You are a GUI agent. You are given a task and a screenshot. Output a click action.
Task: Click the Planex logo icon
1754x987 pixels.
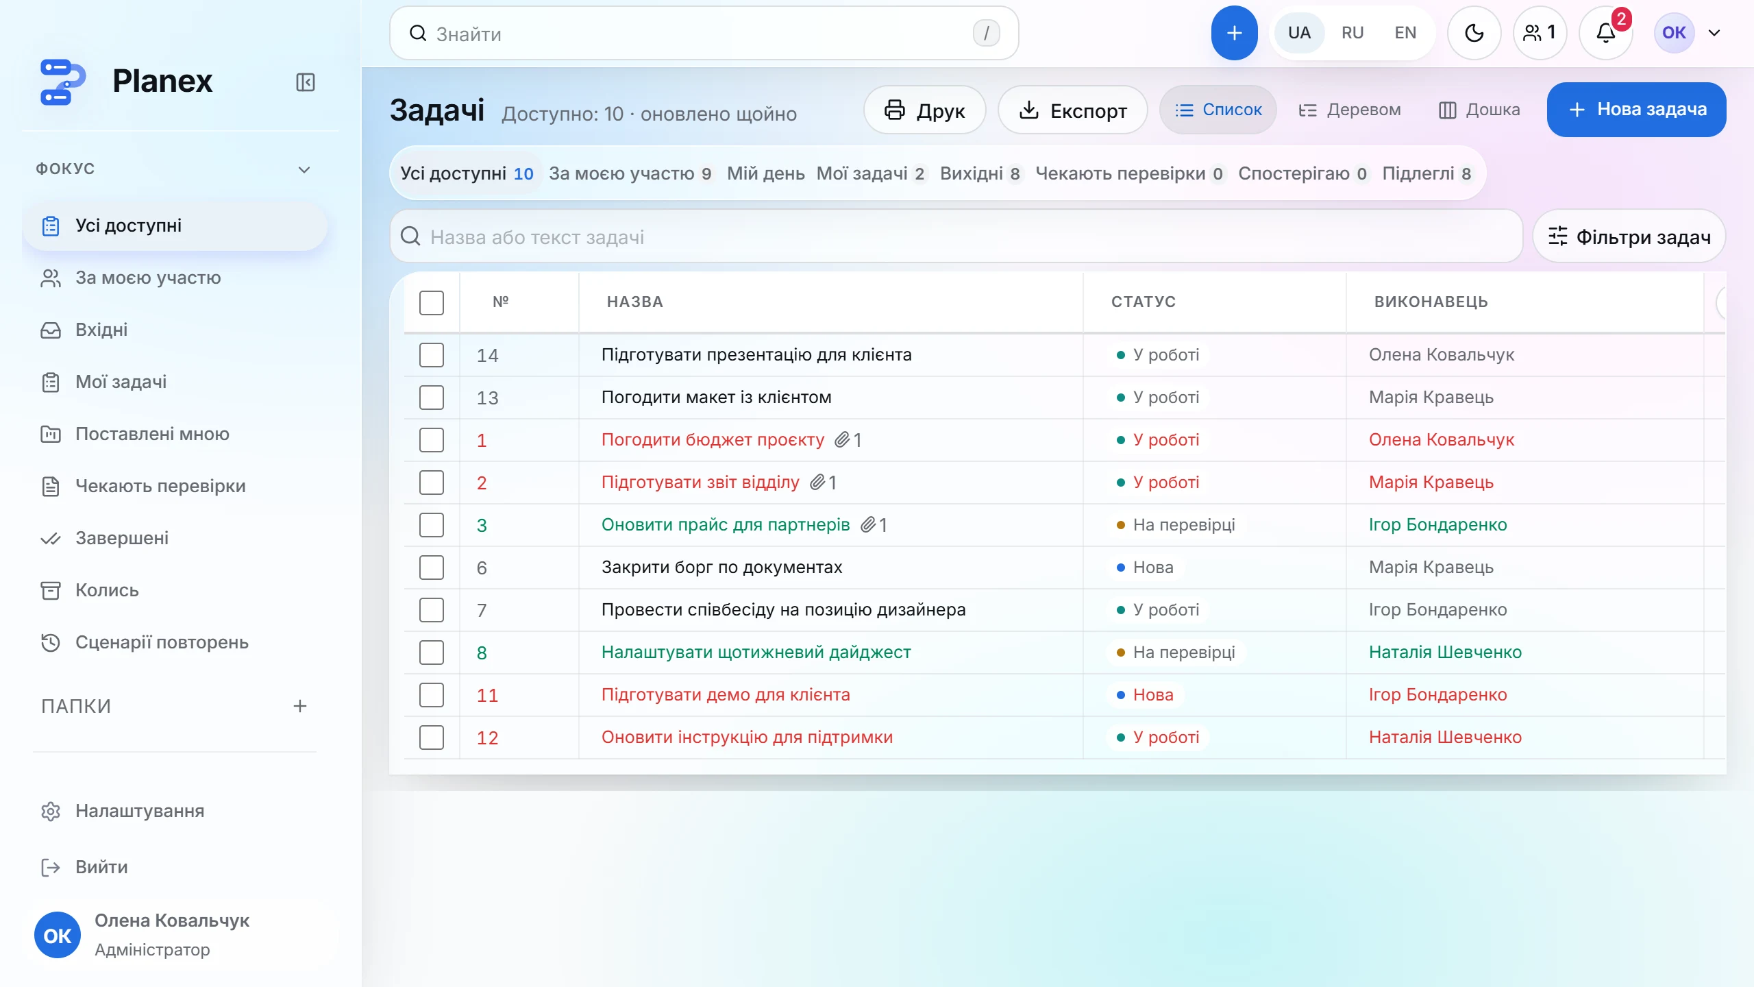pos(62,82)
